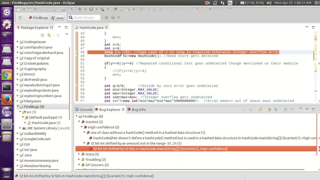Switch to the FindBugs perspective

click(x=38, y=18)
